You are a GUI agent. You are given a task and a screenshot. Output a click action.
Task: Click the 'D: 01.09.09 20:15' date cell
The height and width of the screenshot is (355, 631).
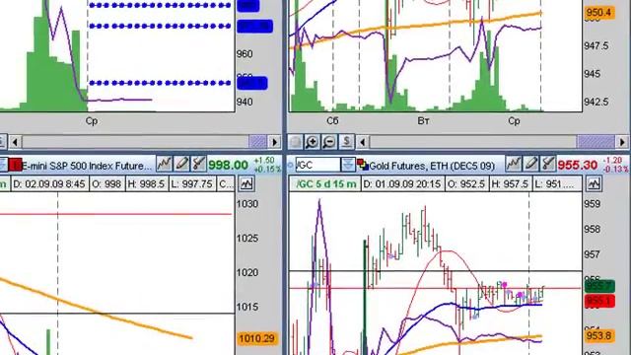[402, 184]
